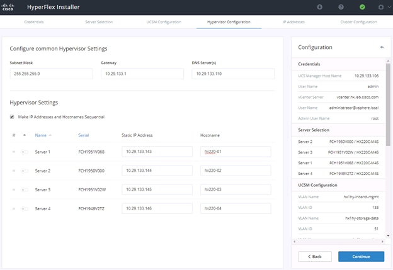Edit the hx220-04 hostname field

tap(236, 208)
